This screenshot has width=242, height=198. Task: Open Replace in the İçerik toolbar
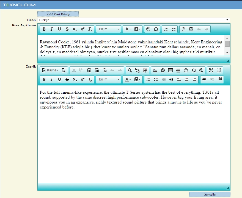[x=137, y=70]
